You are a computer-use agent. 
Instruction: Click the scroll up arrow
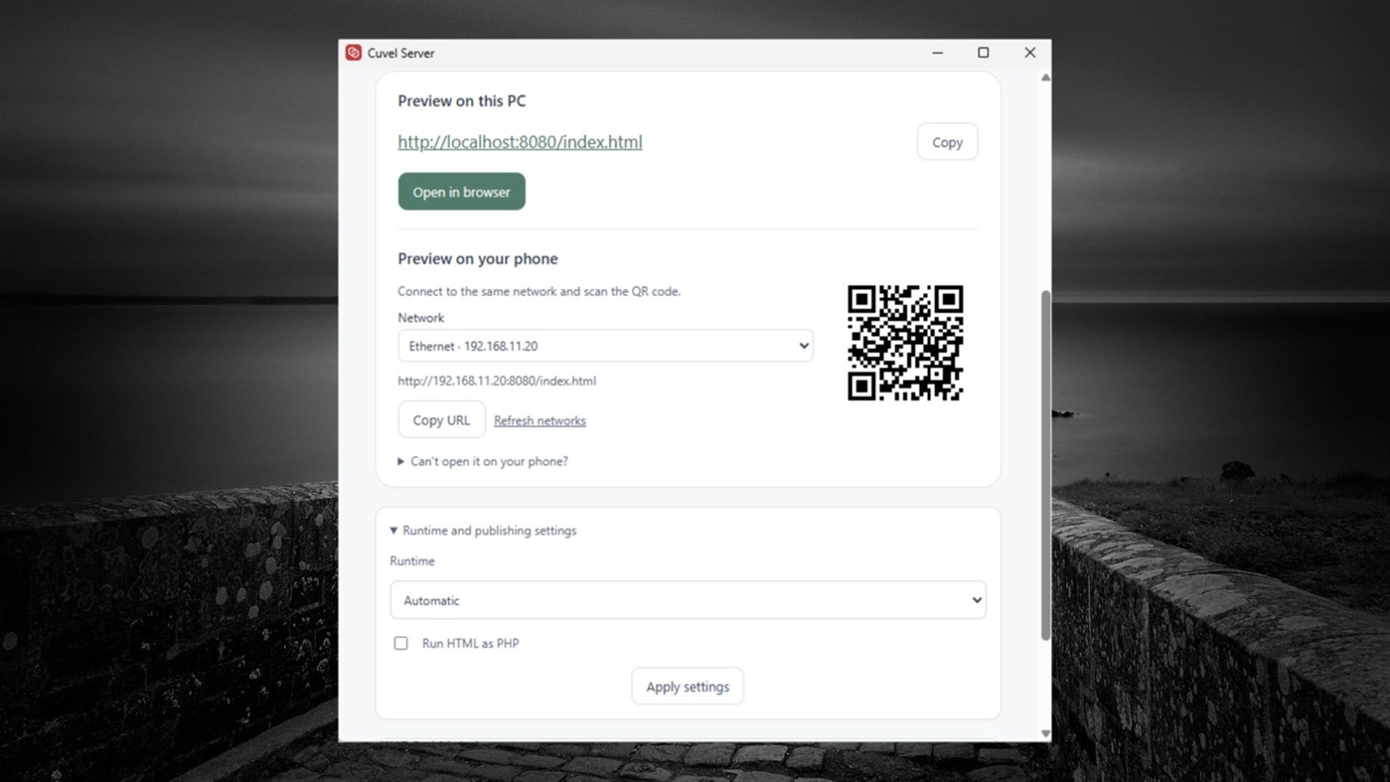pyautogui.click(x=1045, y=78)
